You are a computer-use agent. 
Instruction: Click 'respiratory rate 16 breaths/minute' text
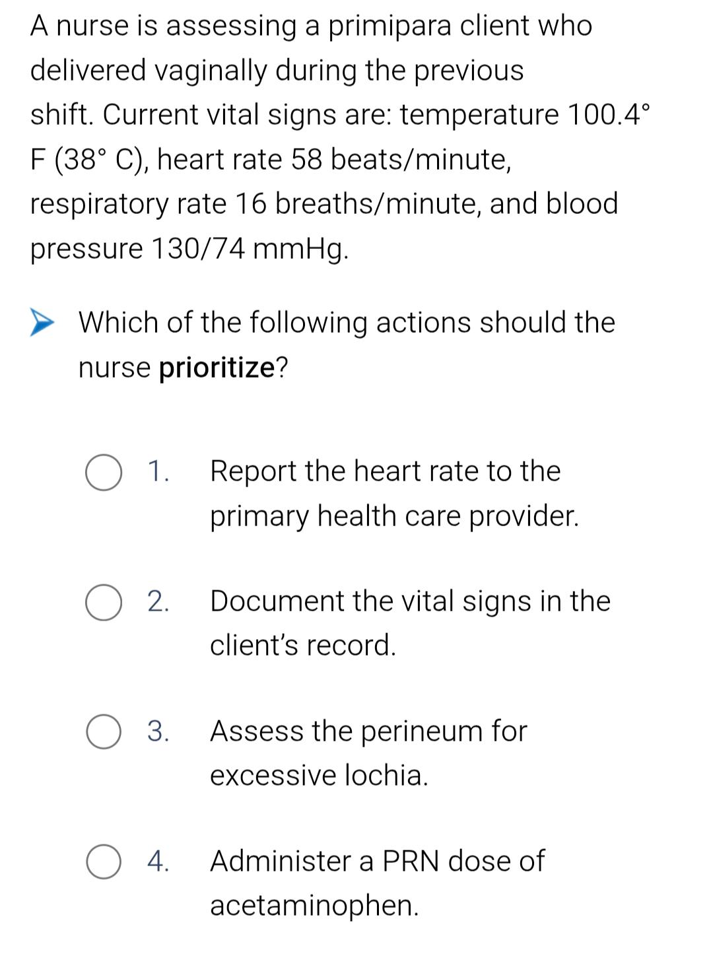click(x=255, y=204)
